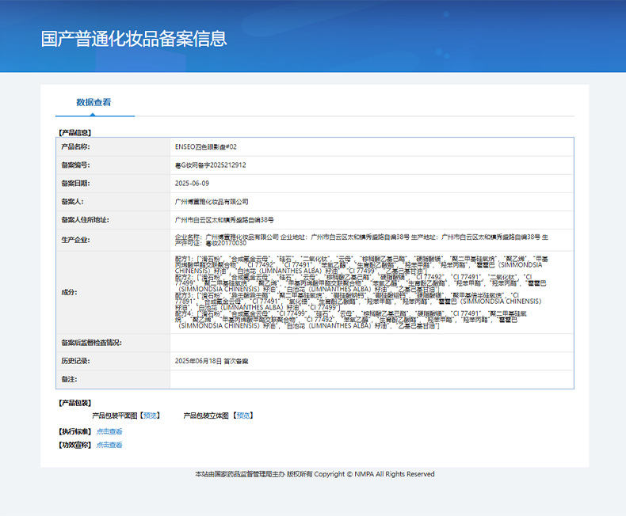Image resolution: width=626 pixels, height=516 pixels.
Task: Click the 生产企业 row label
Action: [75, 240]
